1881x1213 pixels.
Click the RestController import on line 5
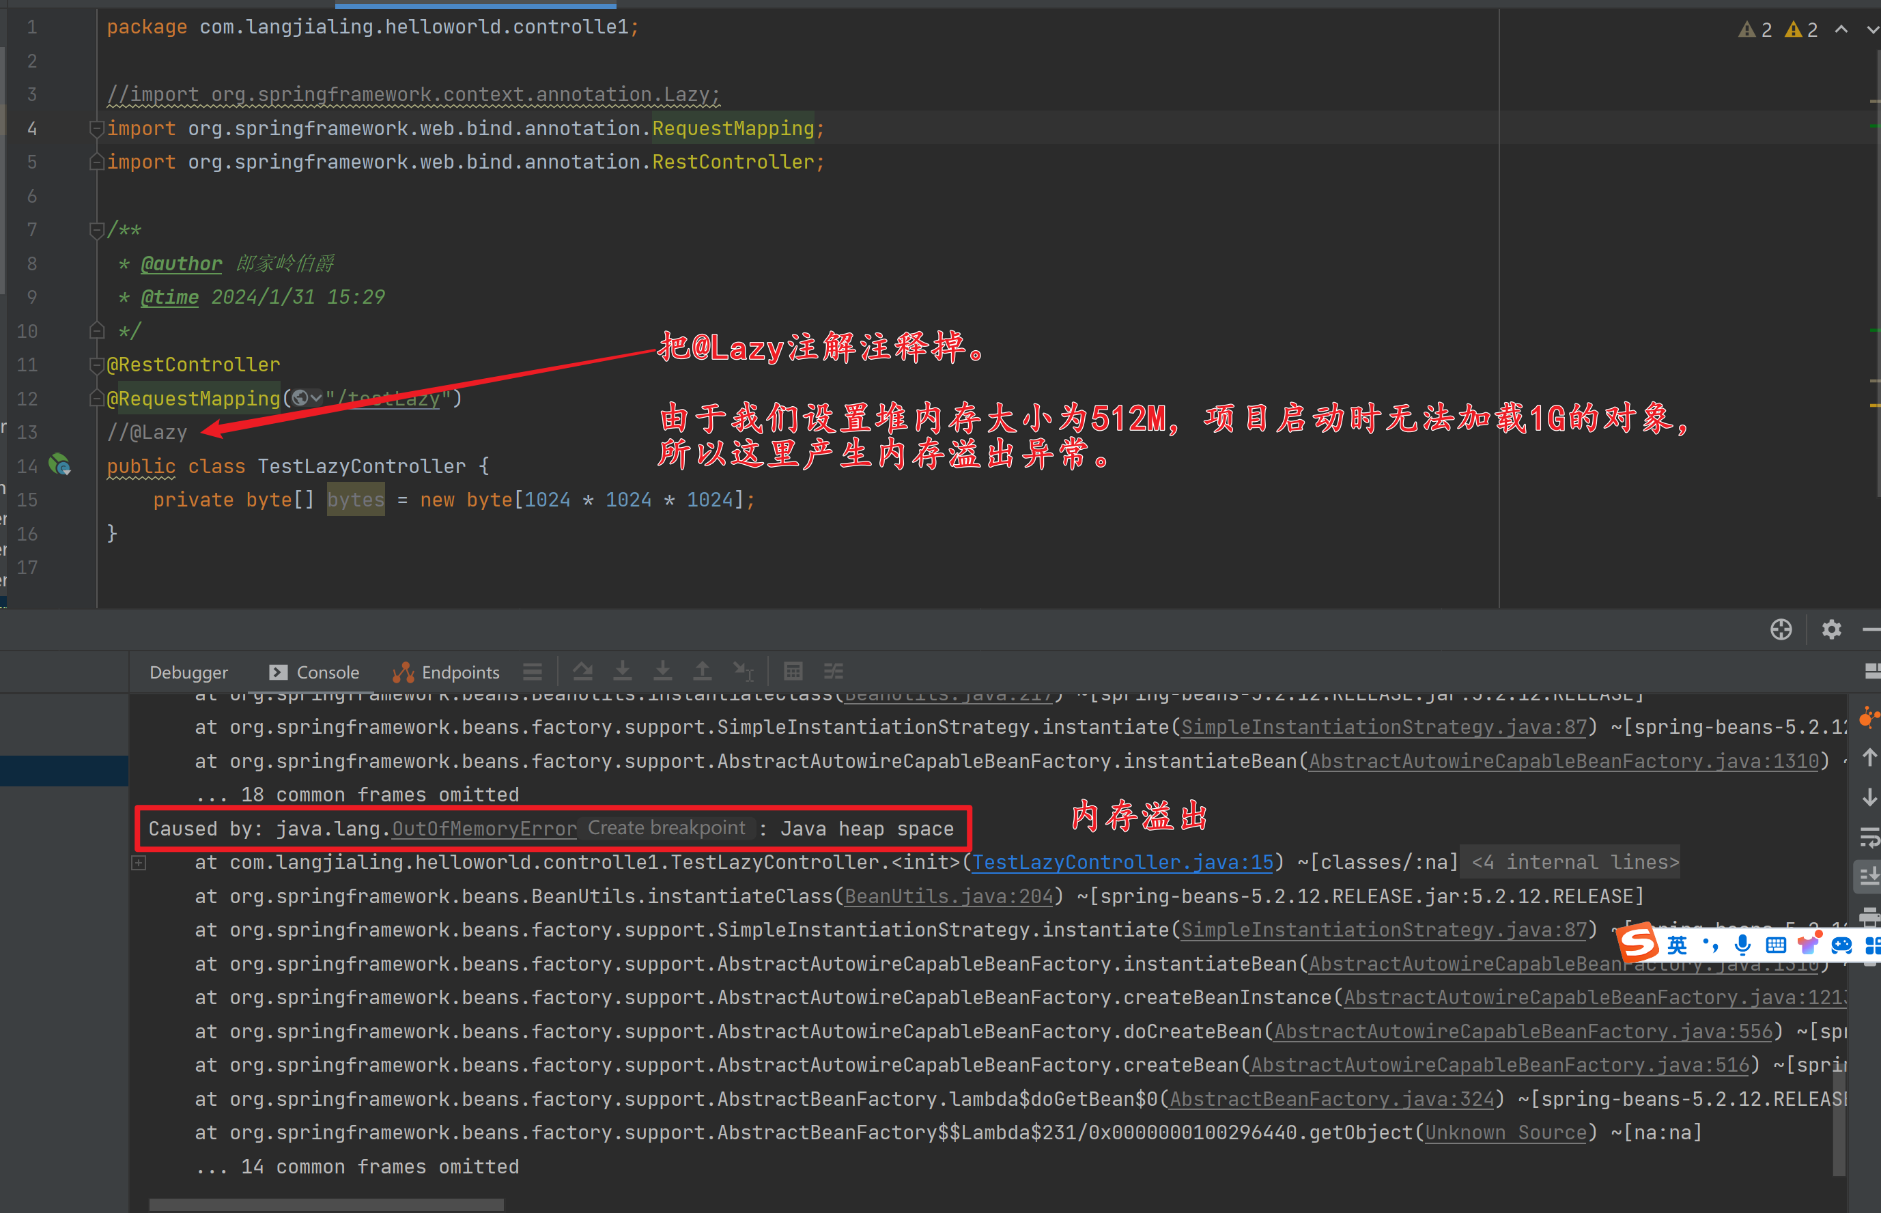coord(733,162)
